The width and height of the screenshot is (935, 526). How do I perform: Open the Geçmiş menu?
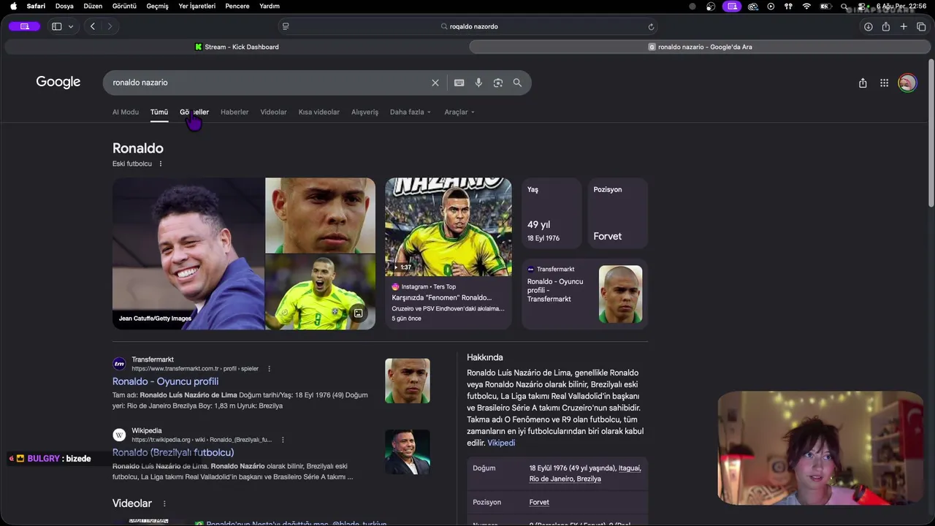157,6
